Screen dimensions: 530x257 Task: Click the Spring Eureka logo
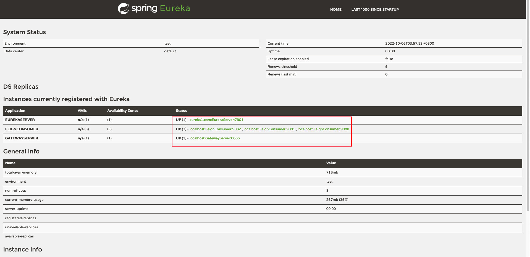[154, 8]
